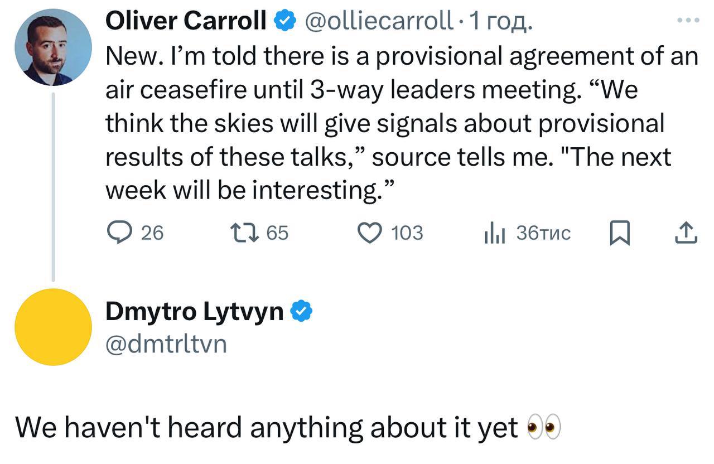The width and height of the screenshot is (714, 464).
Task: Open the @dmtrltvn handle link
Action: (166, 343)
